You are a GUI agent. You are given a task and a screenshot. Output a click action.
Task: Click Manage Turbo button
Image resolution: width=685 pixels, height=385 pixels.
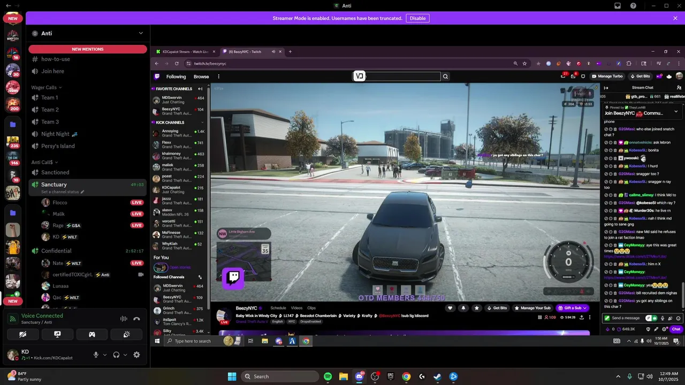pos(607,76)
